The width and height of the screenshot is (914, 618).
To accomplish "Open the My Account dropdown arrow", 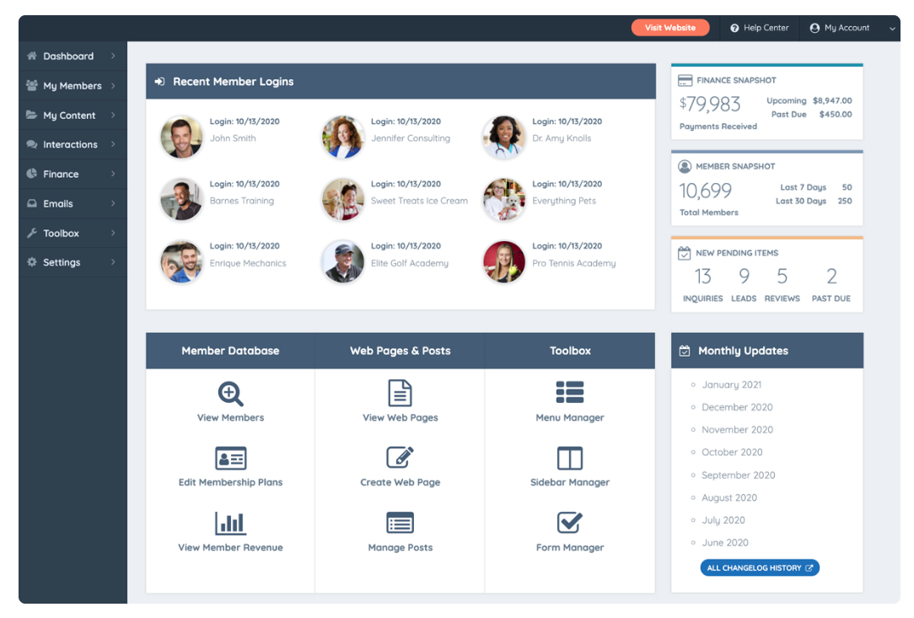I will click(x=892, y=29).
